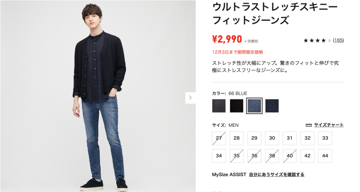
Task: Select the dark gray color swatch
Action: [x=219, y=106]
